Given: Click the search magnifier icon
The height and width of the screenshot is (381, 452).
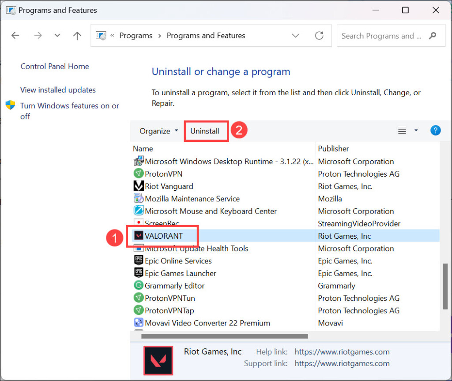Looking at the screenshot, I should point(432,36).
